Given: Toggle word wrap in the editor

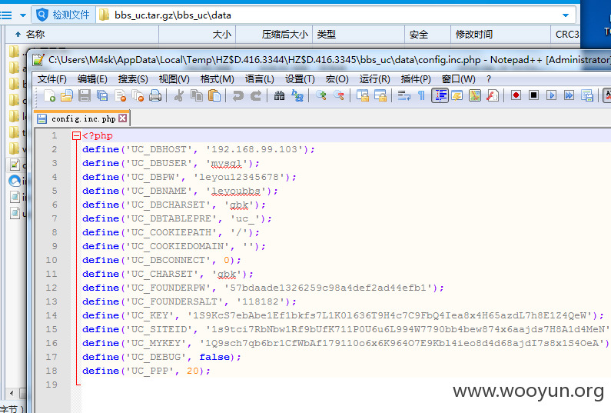Looking at the screenshot, I should coord(403,95).
